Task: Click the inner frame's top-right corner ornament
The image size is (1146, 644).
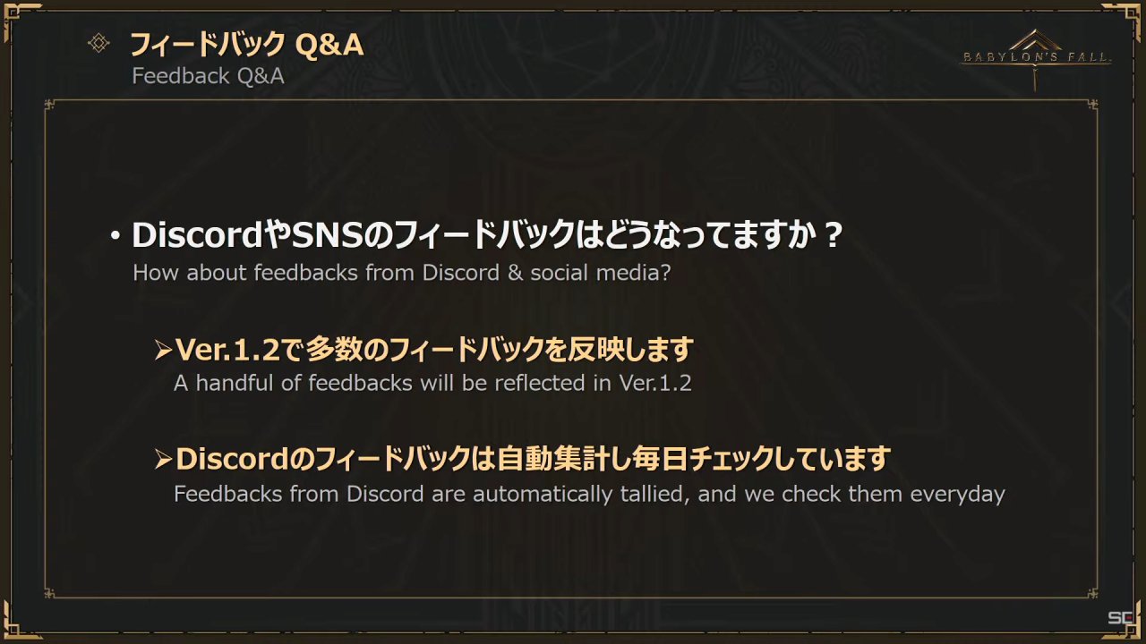Action: click(1093, 105)
